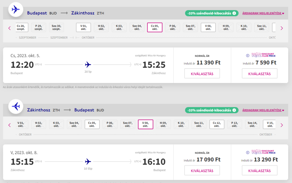292x183 pixels.
Task: Click outbound carbon emission info icon
Action: click(234, 13)
